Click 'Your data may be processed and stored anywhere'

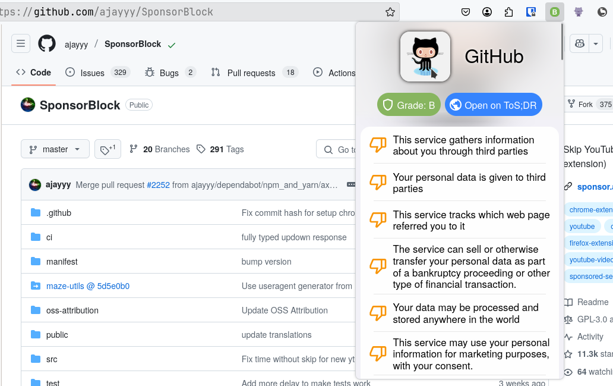[465, 313]
